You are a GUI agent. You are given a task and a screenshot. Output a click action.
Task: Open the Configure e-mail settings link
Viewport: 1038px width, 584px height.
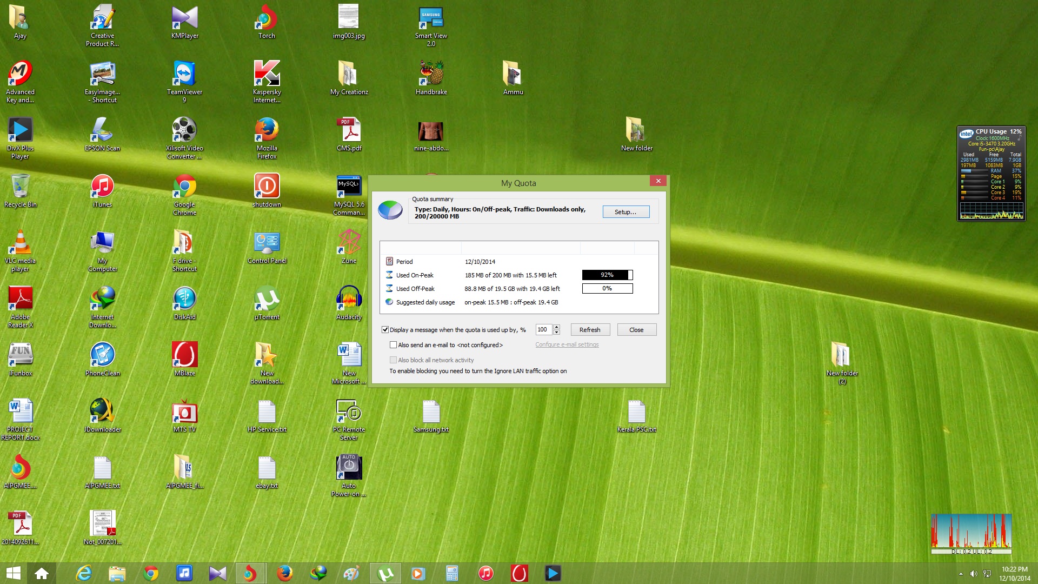point(567,344)
